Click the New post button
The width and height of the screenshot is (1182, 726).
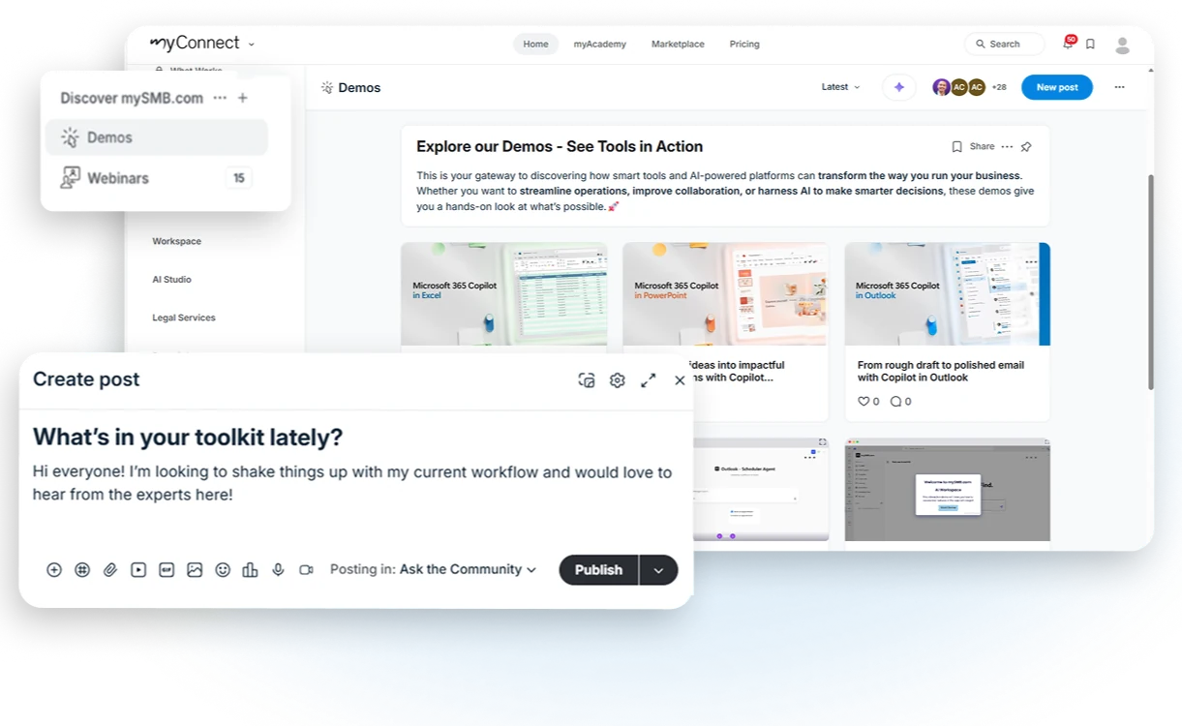[1057, 87]
